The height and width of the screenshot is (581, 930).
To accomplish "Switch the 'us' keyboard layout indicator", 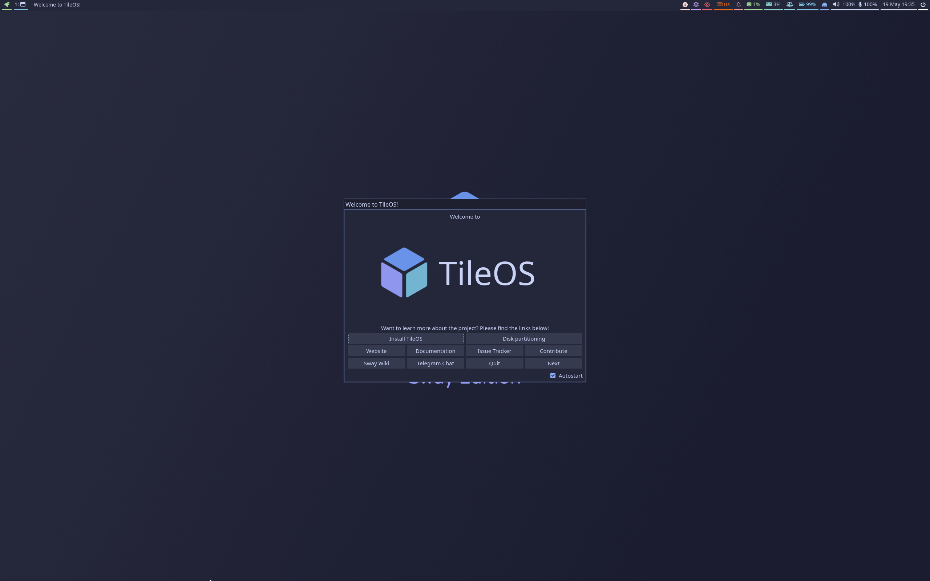I will [723, 5].
